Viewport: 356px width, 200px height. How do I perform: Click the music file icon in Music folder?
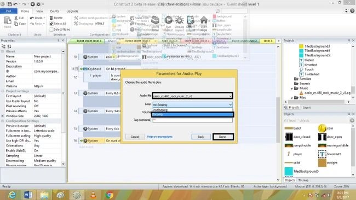[x=301, y=93]
